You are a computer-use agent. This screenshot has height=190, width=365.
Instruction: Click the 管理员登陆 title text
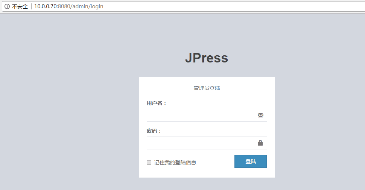click(x=207, y=88)
